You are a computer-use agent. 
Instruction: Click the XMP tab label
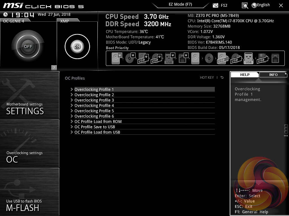65,21
